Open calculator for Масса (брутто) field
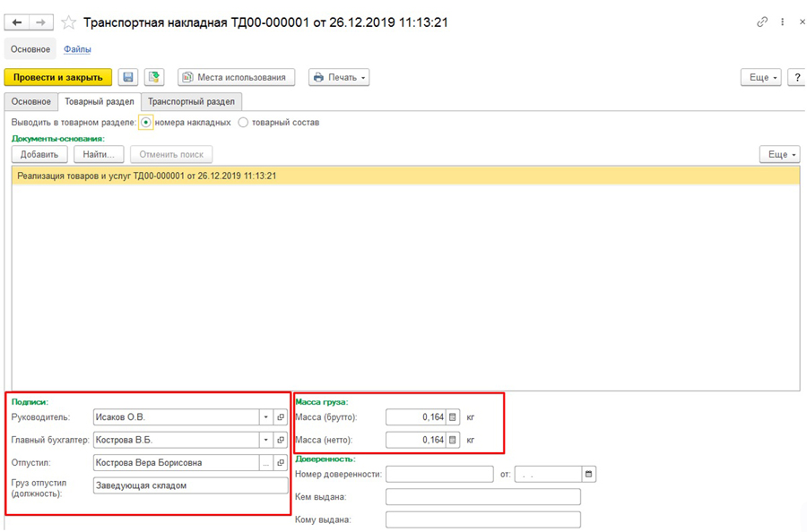Image resolution: width=807 pixels, height=532 pixels. coord(453,417)
